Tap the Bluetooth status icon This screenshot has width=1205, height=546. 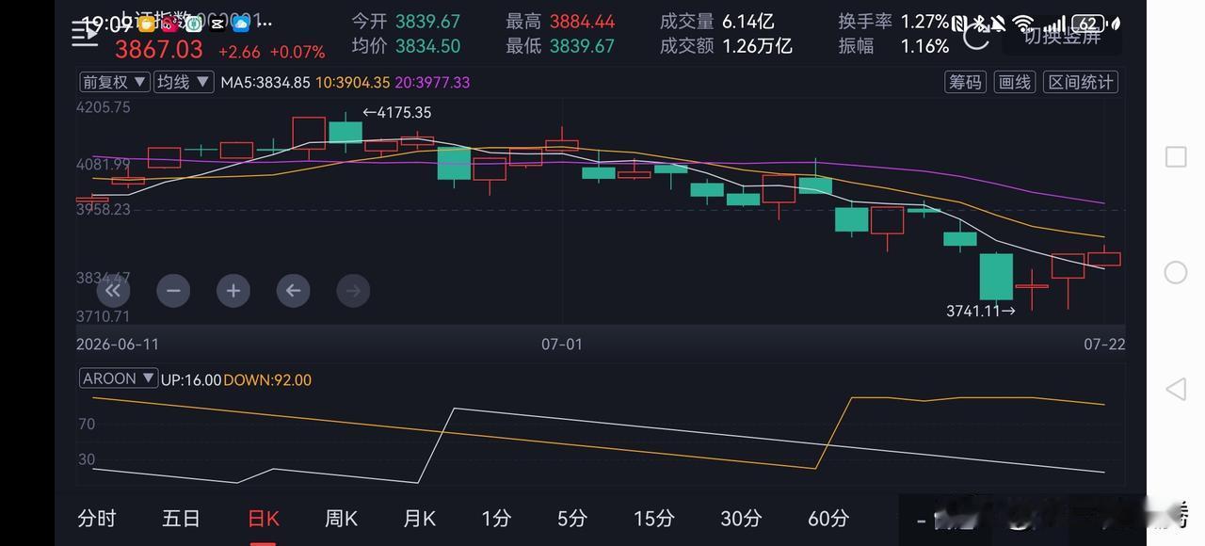point(980,24)
